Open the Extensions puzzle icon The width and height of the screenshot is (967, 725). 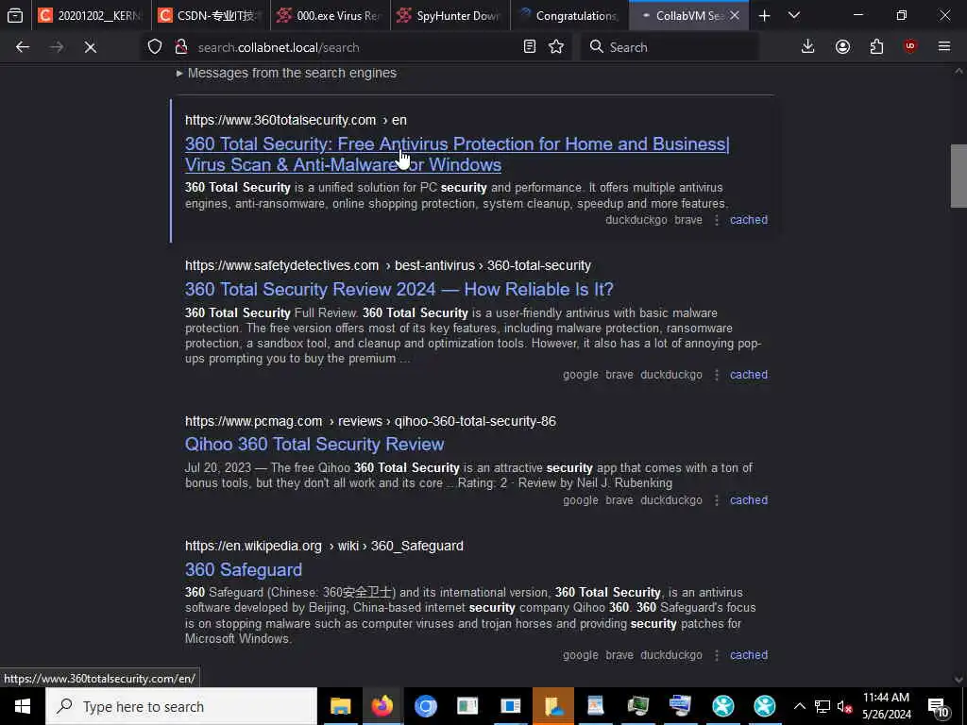coord(876,47)
